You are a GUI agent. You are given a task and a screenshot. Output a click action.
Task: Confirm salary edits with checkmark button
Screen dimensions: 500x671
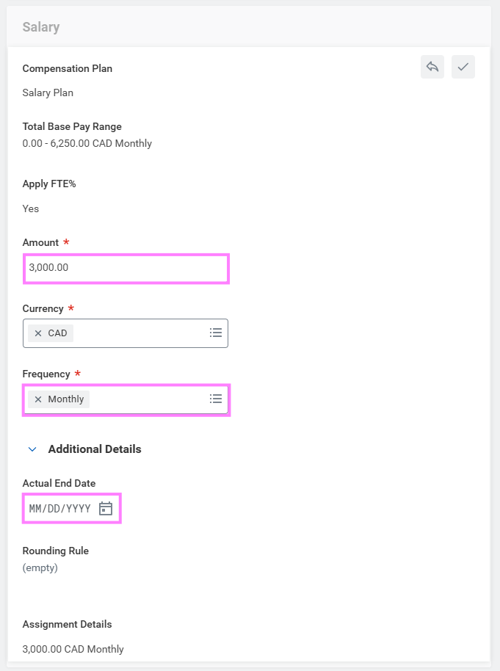[x=463, y=67]
